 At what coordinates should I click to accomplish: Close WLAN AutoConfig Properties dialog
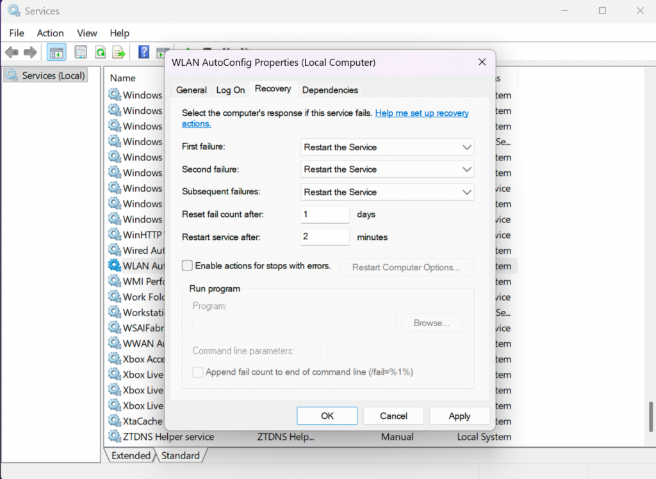(x=482, y=62)
